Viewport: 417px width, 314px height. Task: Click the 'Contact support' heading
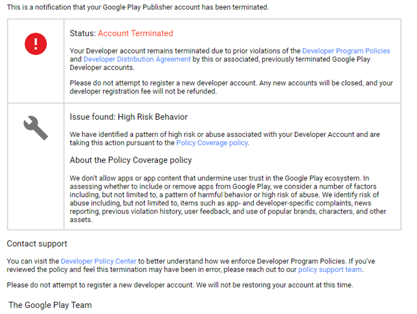(37, 244)
